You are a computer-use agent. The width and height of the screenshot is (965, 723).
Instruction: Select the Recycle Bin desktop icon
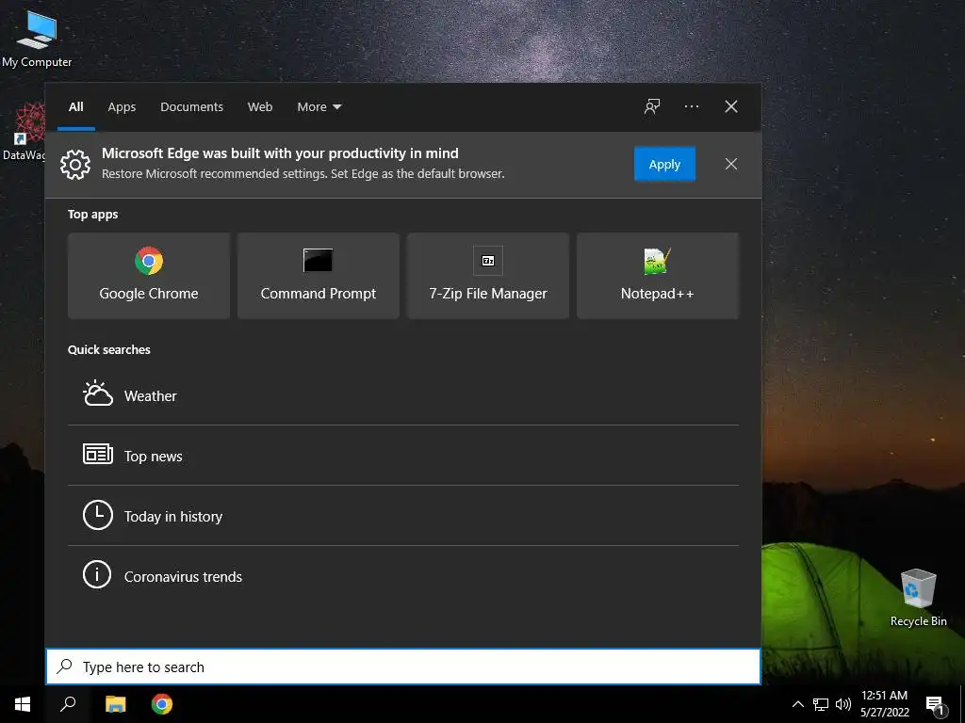pos(918,598)
